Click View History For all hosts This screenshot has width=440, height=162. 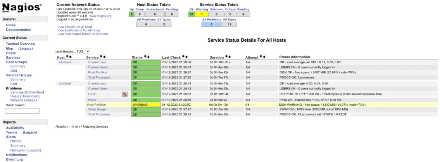75,27
